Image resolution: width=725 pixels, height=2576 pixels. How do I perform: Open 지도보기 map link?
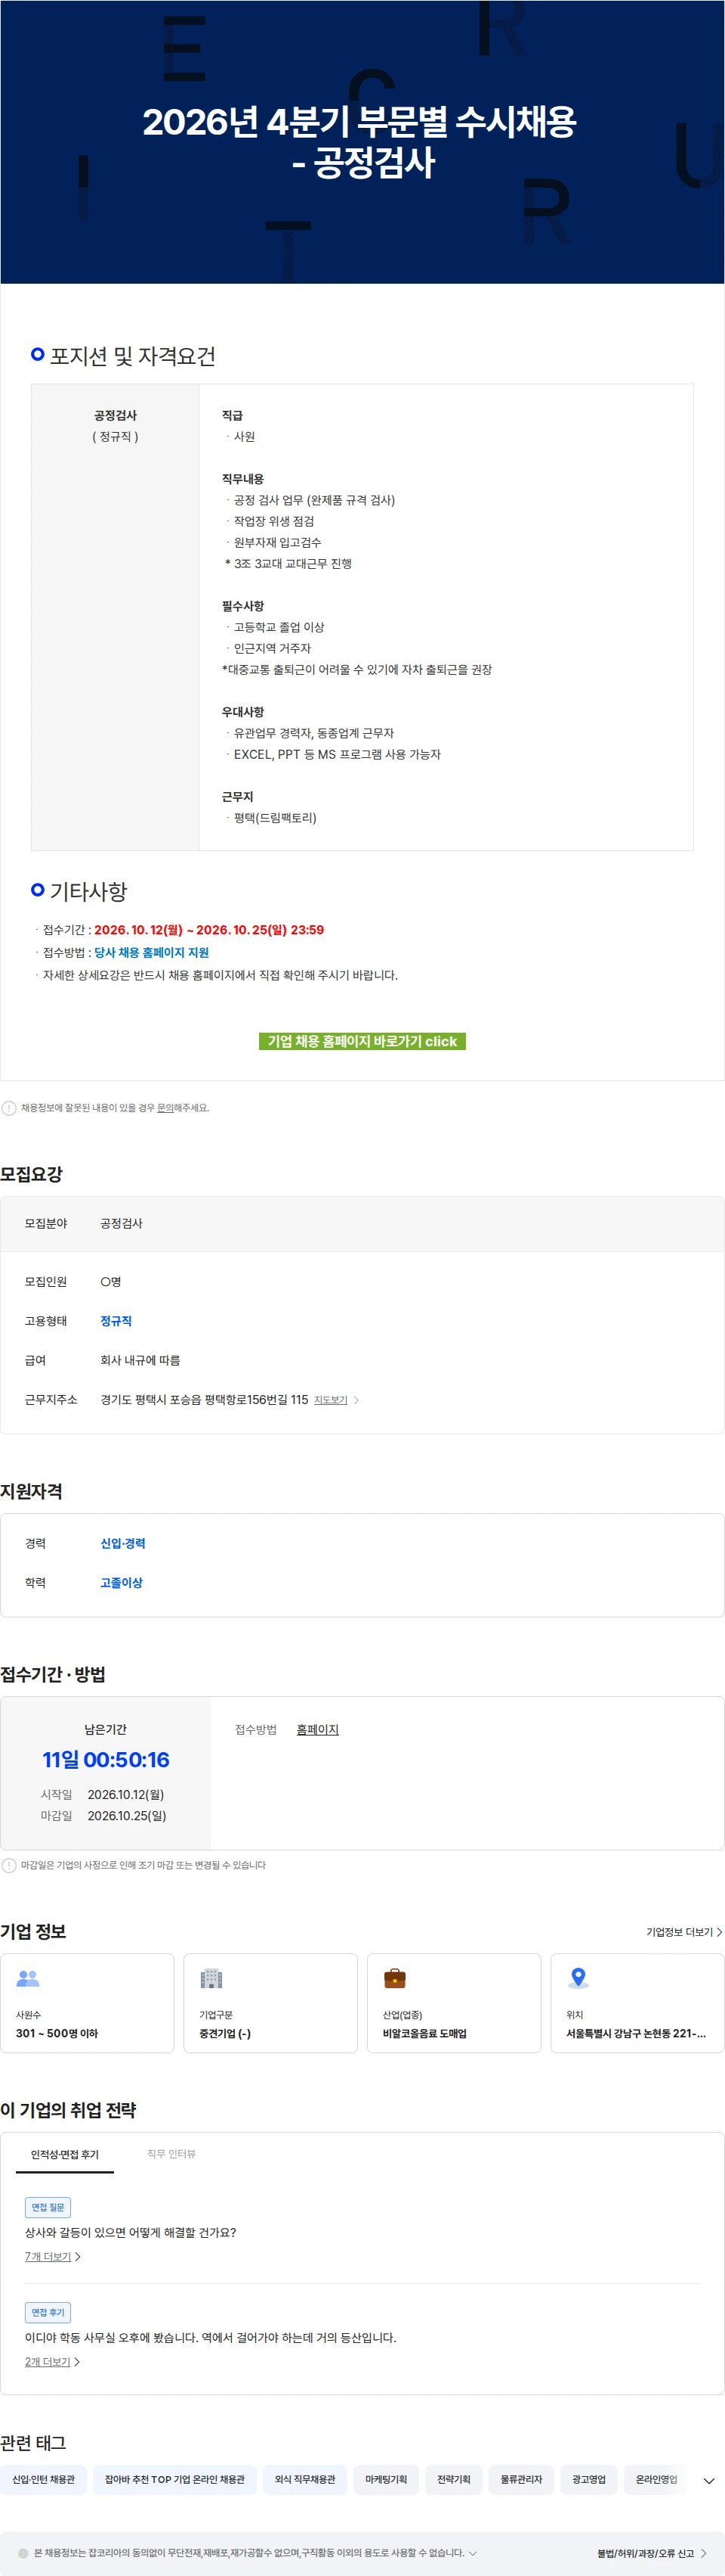tap(331, 1400)
